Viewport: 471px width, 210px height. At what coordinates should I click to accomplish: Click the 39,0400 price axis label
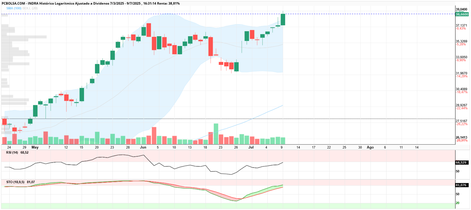point(461,9)
